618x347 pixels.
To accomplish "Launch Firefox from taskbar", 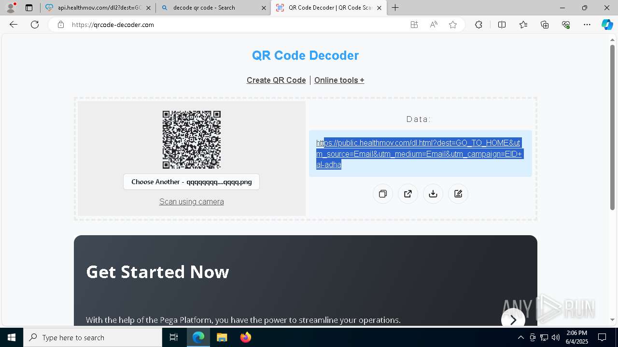I will click(x=246, y=337).
